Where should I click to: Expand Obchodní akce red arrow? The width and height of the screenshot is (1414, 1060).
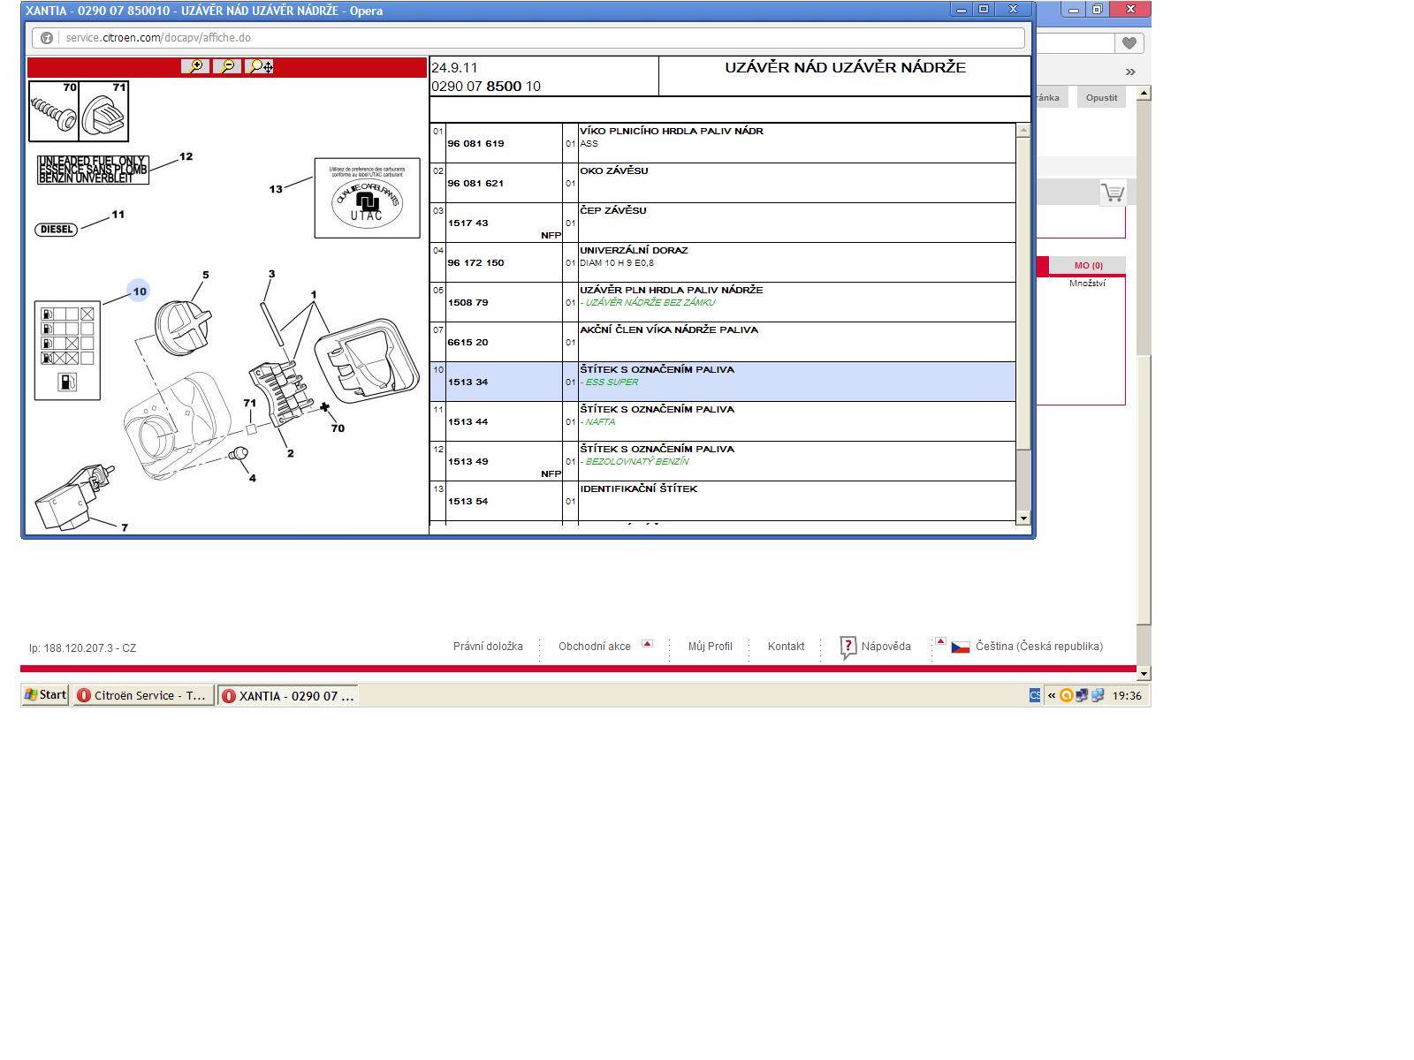pos(647,643)
